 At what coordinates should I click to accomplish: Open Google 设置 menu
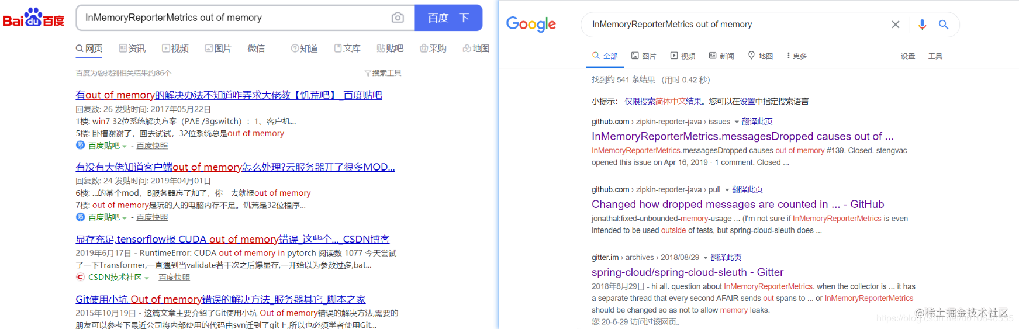point(908,56)
